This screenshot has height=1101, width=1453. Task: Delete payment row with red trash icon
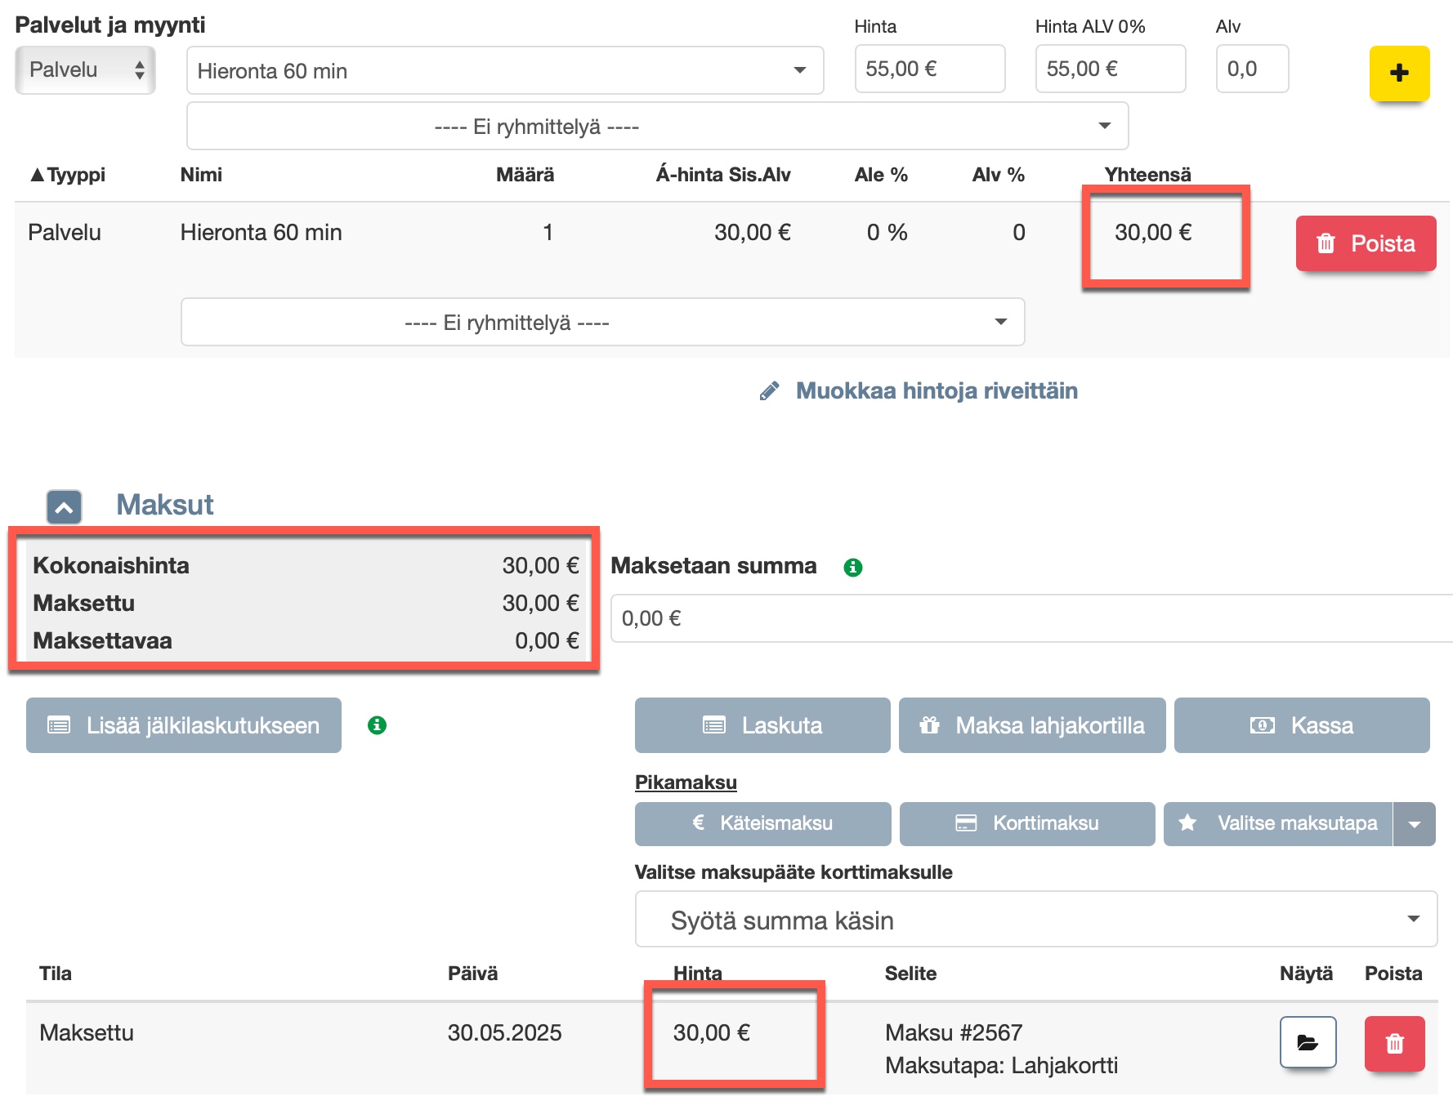tap(1393, 1043)
